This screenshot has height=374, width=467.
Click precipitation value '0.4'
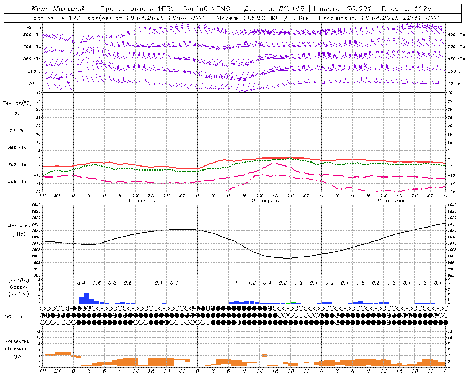(267, 283)
